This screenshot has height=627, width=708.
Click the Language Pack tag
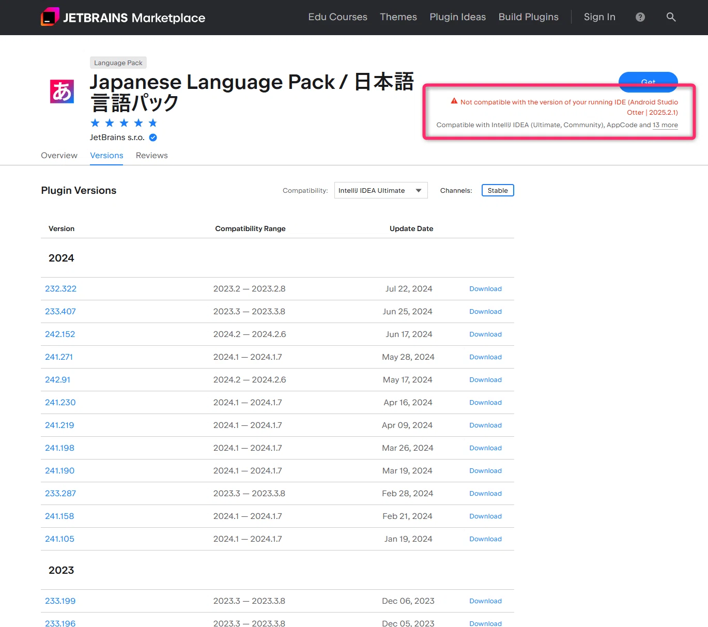(118, 63)
